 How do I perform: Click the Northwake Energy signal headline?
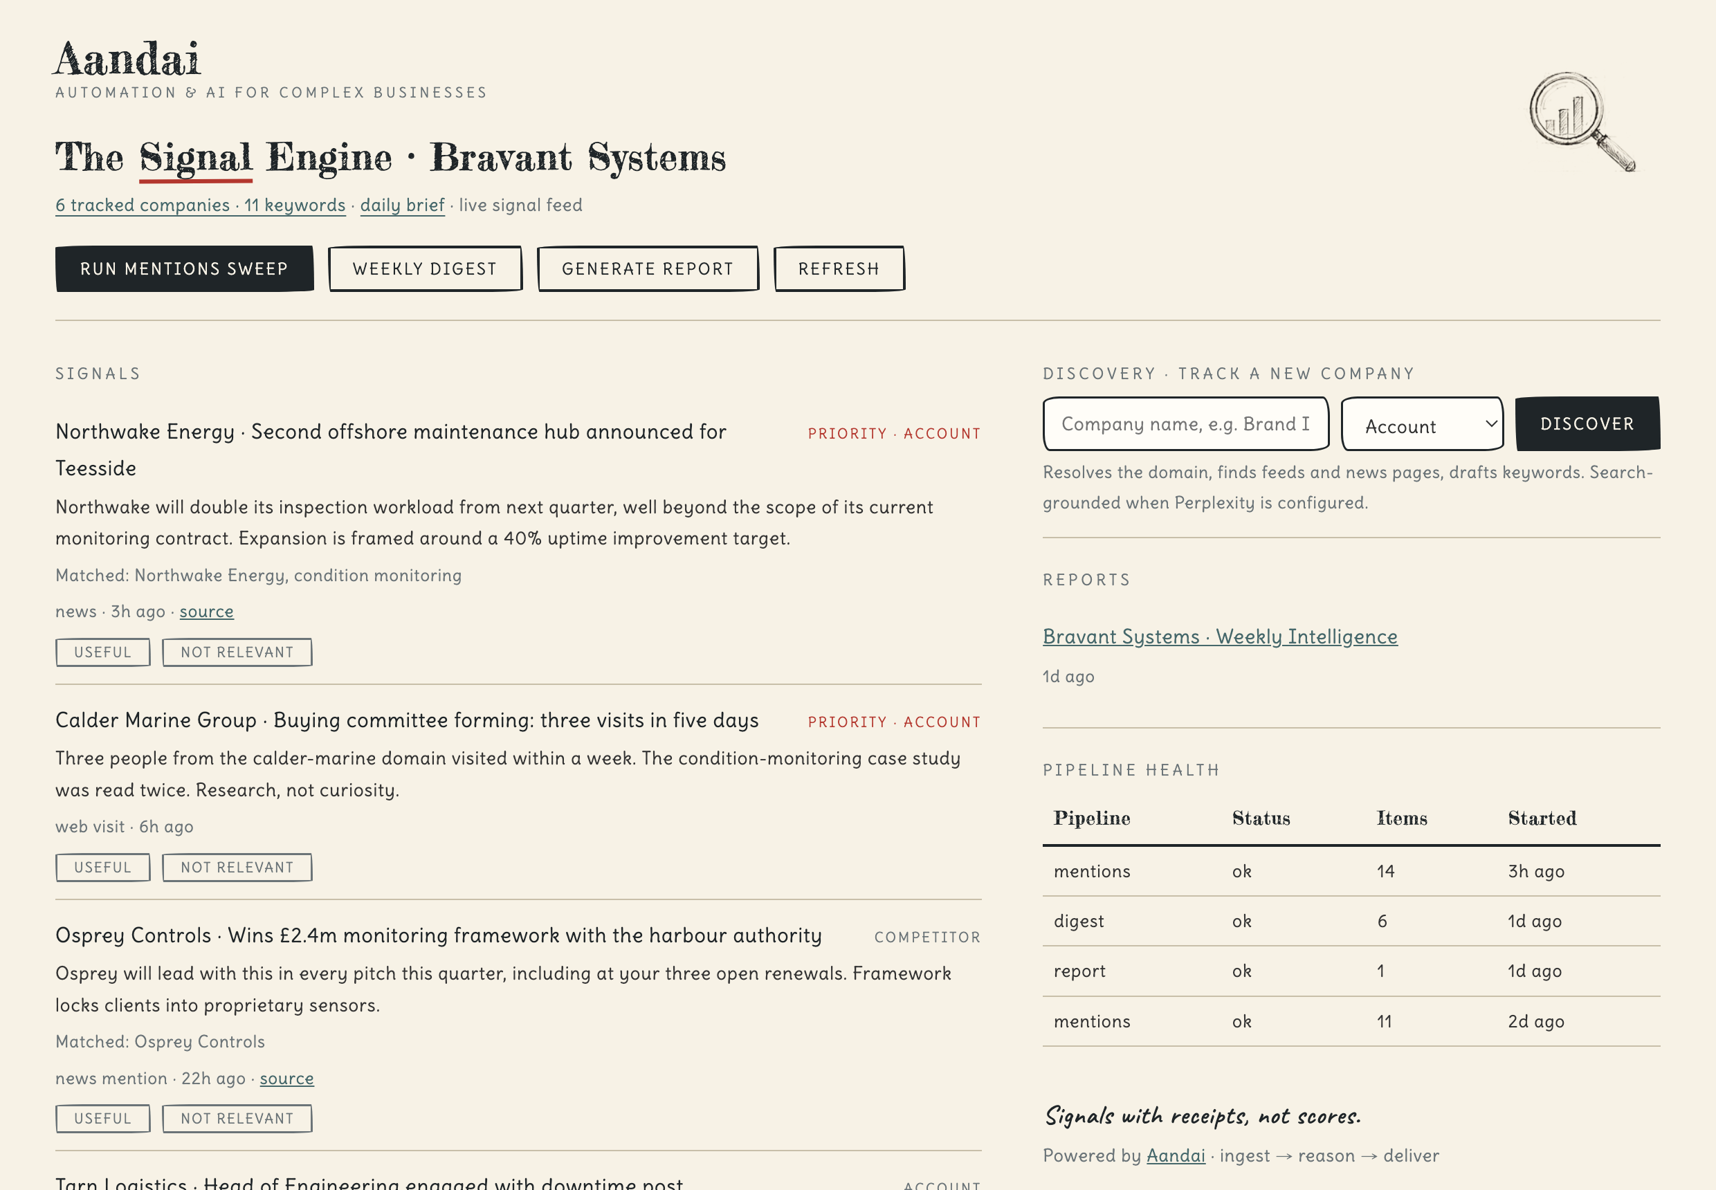click(x=391, y=450)
